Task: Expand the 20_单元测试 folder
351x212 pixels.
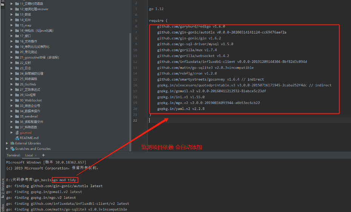Action: tap(11, 52)
